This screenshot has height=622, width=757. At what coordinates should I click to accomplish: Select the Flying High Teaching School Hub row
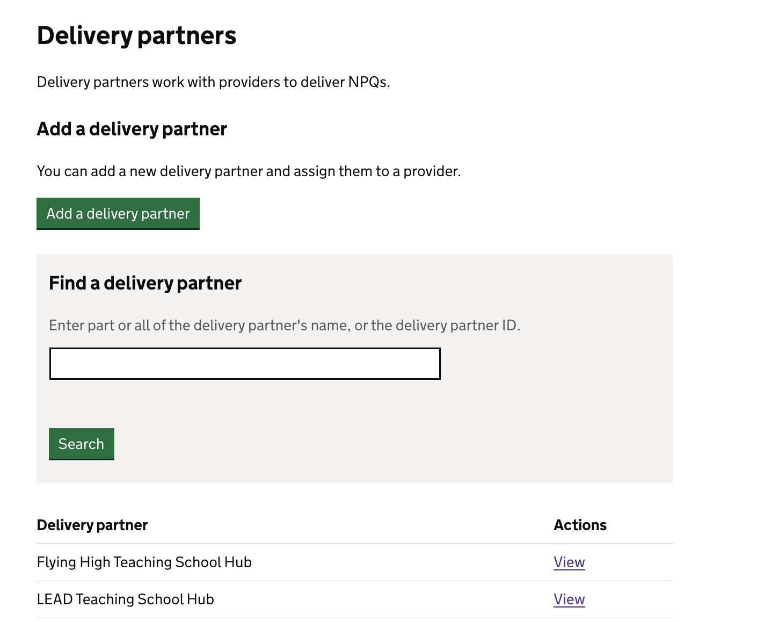tap(144, 562)
